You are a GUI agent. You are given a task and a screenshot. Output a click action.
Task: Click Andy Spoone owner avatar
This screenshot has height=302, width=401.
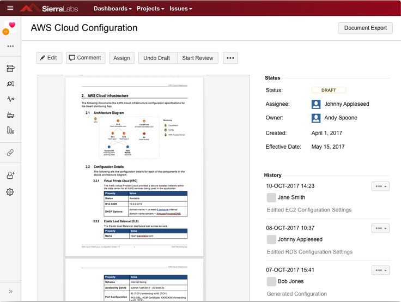(x=316, y=118)
